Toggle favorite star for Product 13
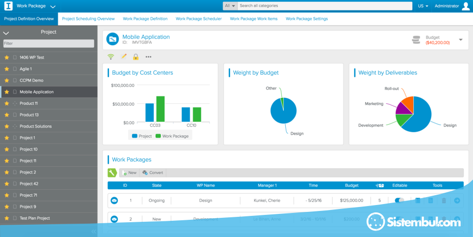Image resolution: width=473 pixels, height=237 pixels. tap(7, 115)
